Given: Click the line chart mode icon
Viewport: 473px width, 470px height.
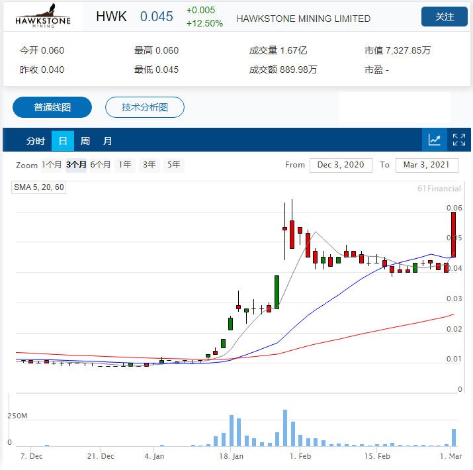Looking at the screenshot, I should (434, 140).
